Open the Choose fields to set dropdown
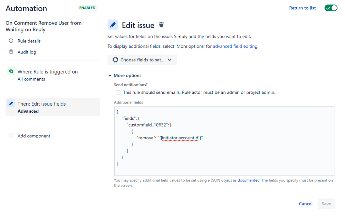Image resolution: width=345 pixels, height=218 pixels. pos(142,60)
